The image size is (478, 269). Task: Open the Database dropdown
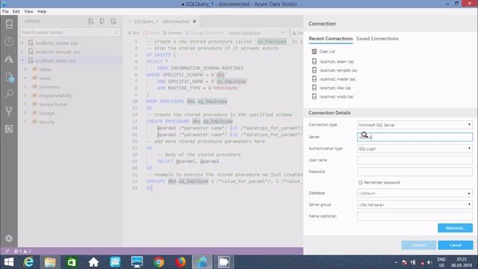point(415,193)
